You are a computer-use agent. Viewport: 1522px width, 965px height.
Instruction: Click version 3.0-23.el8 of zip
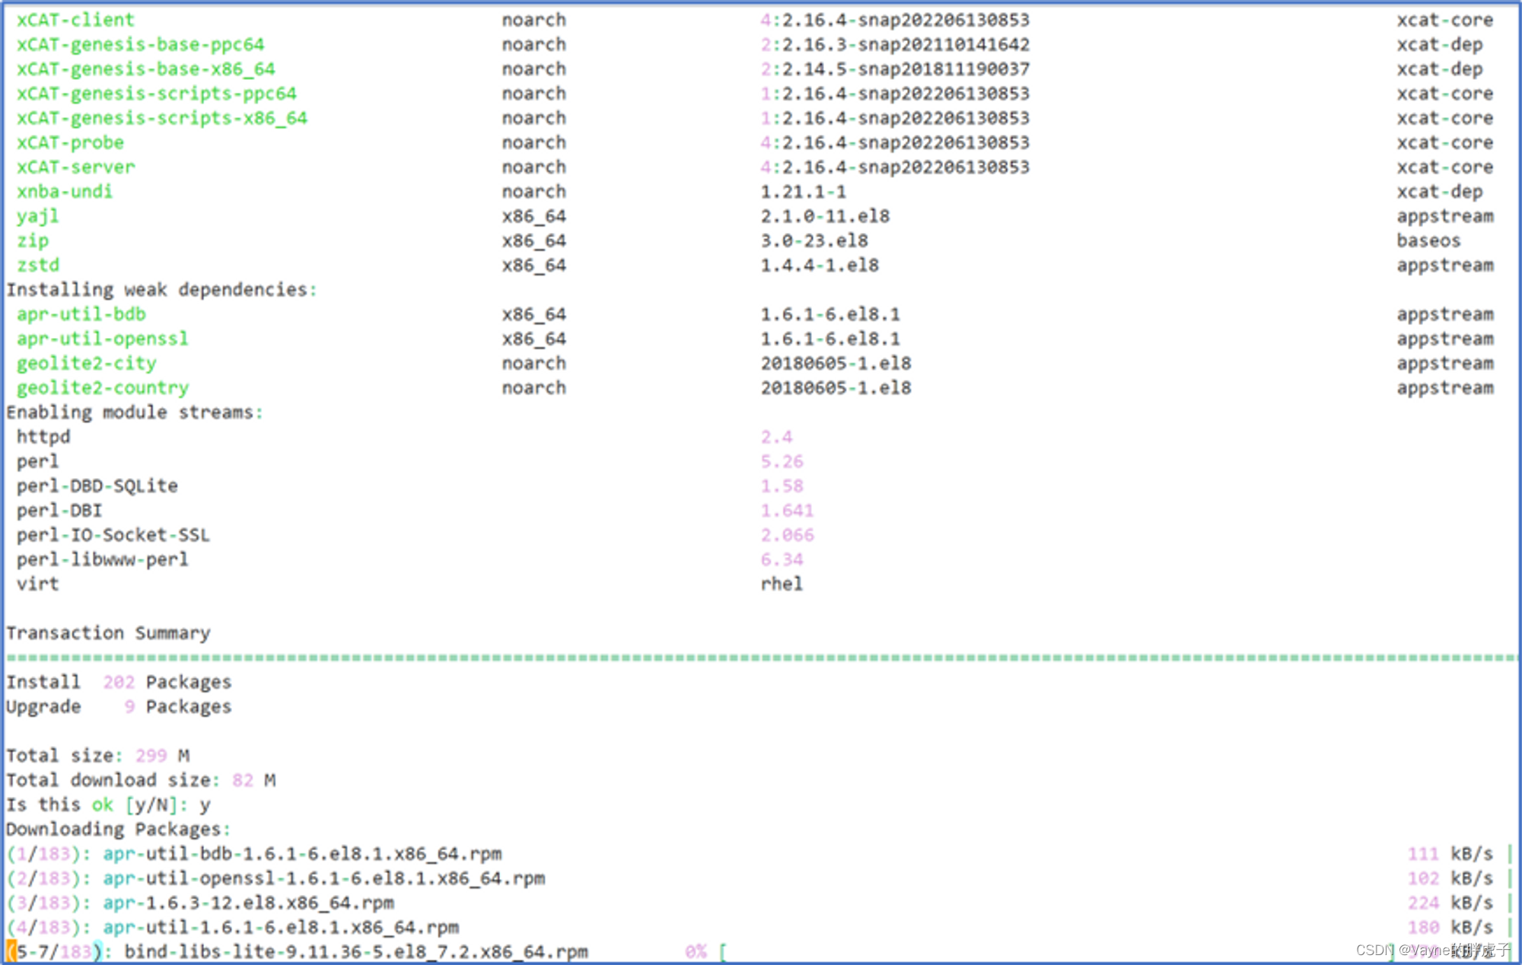(x=815, y=240)
